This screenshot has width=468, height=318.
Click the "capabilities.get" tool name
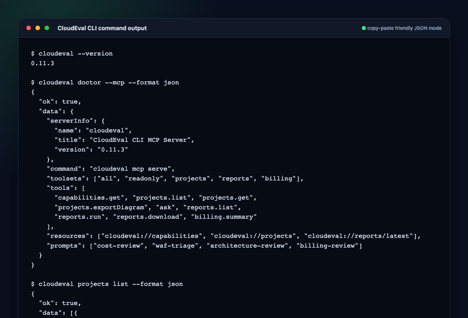point(89,198)
